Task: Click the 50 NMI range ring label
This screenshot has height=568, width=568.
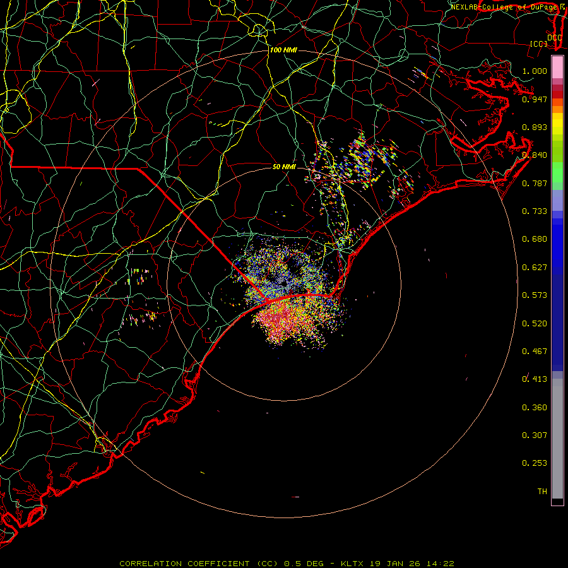Action: coord(284,167)
